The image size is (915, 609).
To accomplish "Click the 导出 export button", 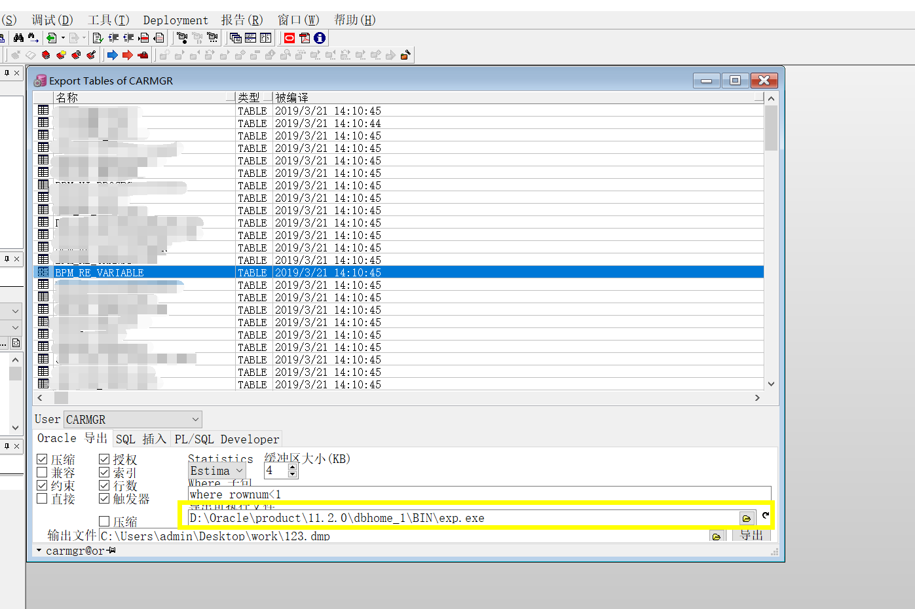I will point(751,536).
